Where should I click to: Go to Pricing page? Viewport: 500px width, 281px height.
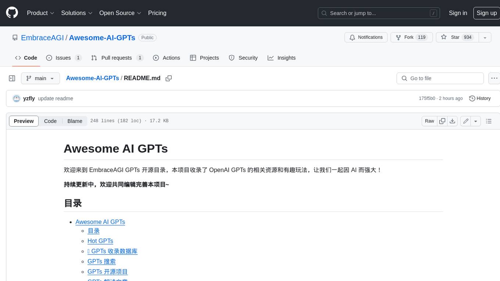point(157,13)
